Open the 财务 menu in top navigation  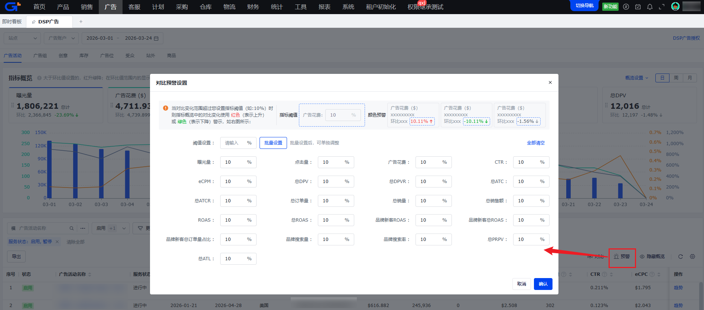click(x=253, y=7)
